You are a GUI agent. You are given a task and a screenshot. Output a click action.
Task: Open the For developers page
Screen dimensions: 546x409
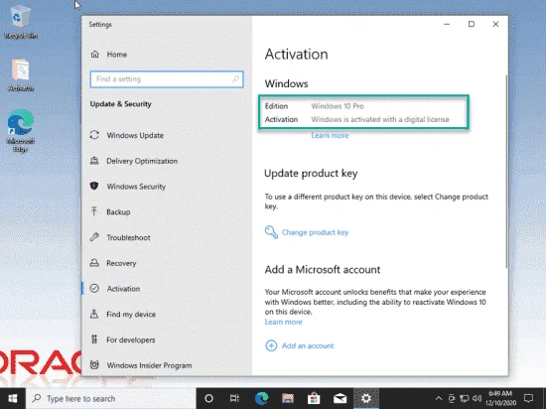pos(122,340)
